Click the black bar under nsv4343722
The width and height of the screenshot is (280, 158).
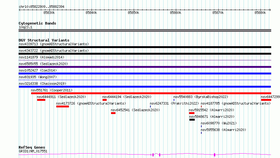coord(145,54)
